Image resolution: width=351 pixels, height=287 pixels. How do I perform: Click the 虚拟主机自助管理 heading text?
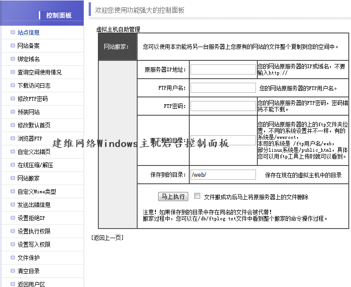coord(118,29)
